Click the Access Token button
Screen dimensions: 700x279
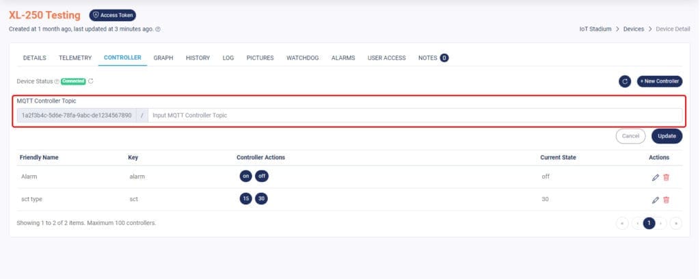(x=113, y=15)
